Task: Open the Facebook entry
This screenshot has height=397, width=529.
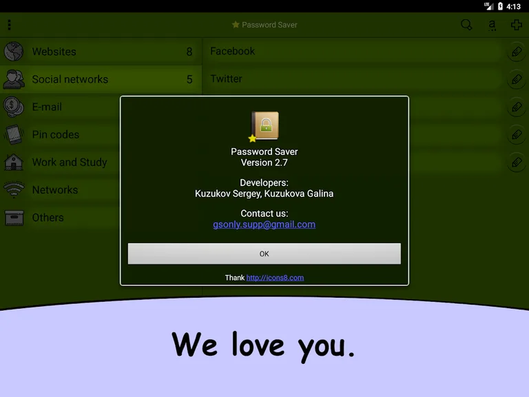Action: [x=353, y=51]
